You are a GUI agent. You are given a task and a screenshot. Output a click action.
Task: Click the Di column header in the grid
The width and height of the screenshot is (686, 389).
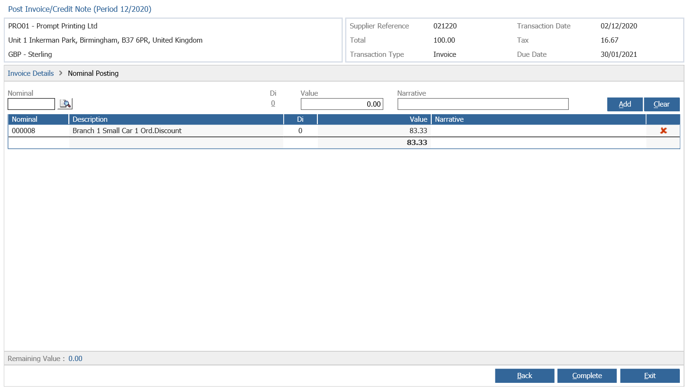(x=300, y=119)
